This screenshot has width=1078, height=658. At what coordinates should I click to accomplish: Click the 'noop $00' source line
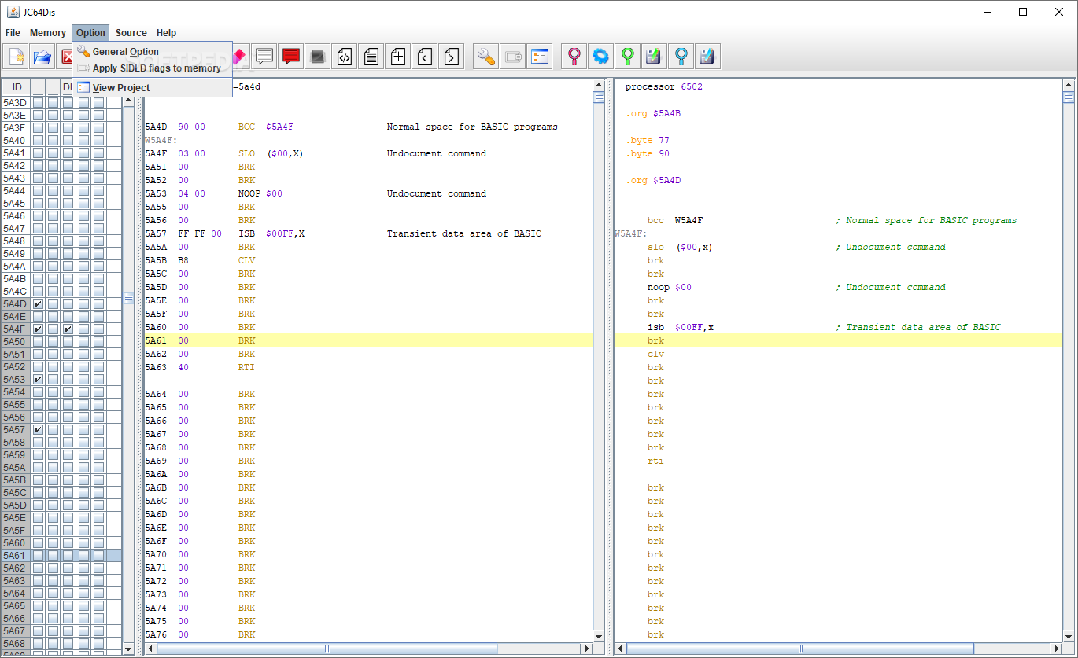click(670, 287)
